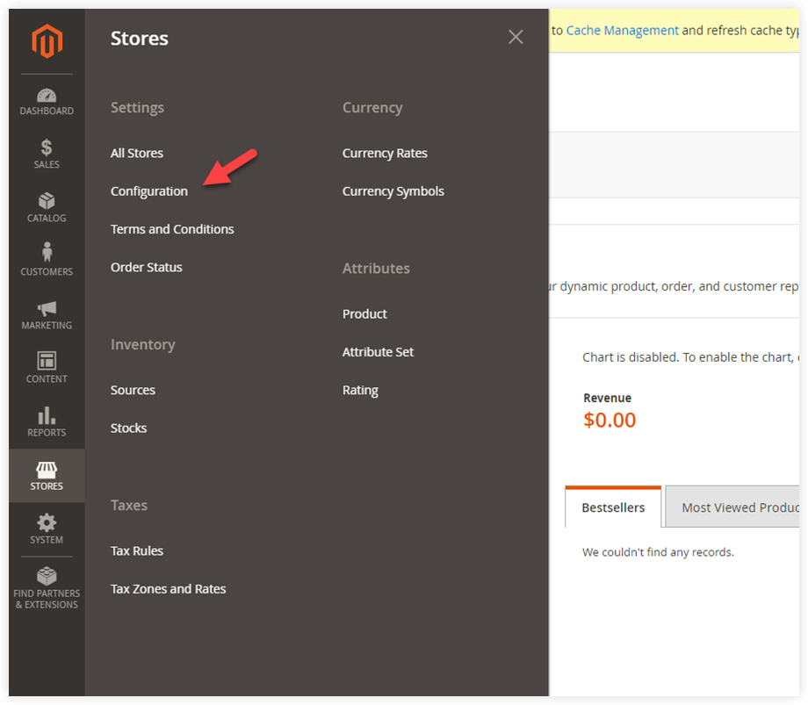
Task: Open the Dashboard sidebar icon
Action: (47, 96)
